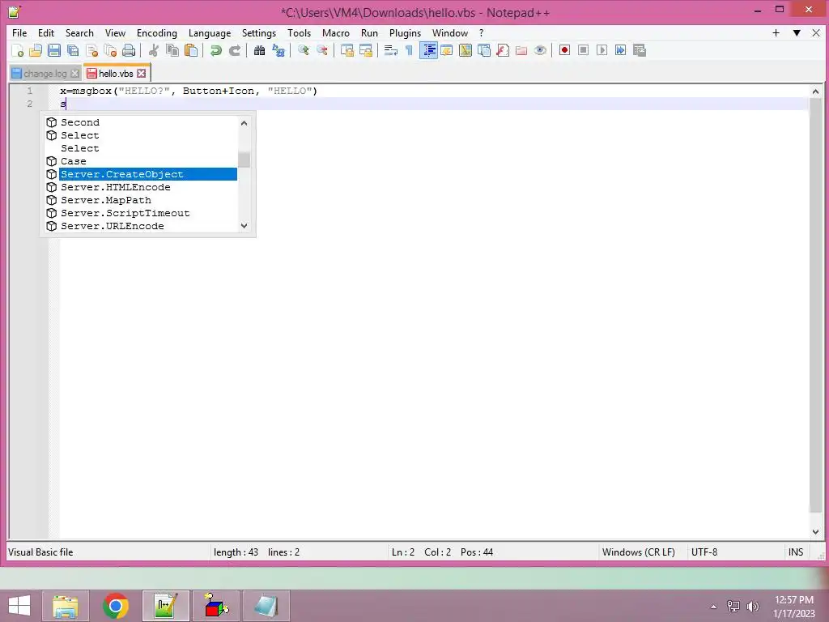This screenshot has width=829, height=622.
Task: Open the Language menu
Action: [210, 32]
